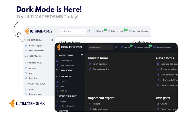Open Event calendars link under Web parts
184x122 pixels.
(168, 109)
